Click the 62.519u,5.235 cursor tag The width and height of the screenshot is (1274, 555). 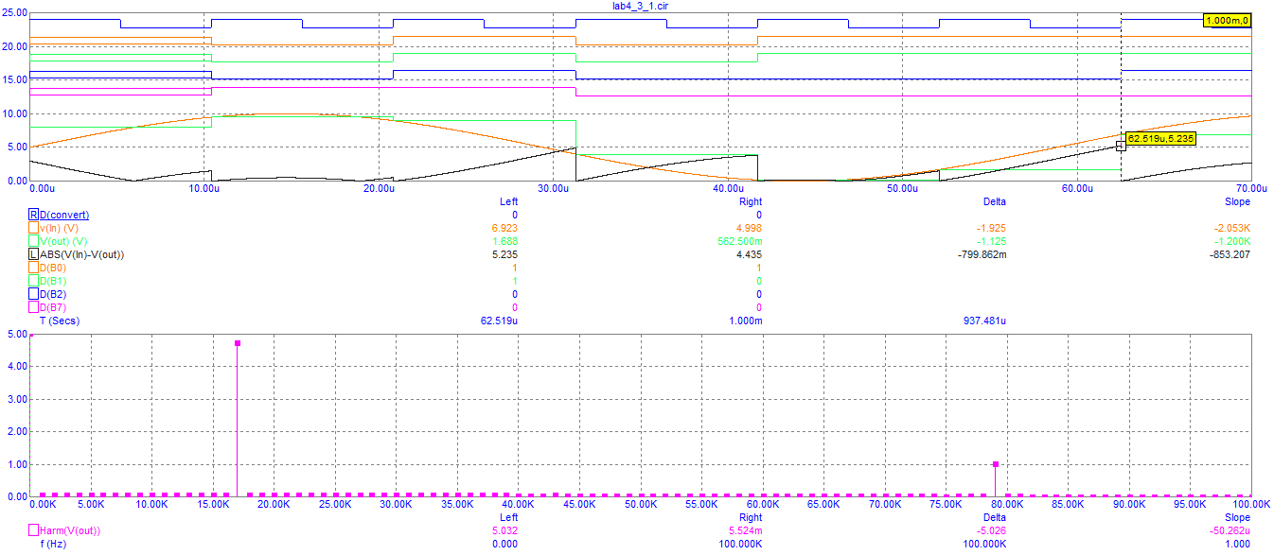click(1160, 138)
